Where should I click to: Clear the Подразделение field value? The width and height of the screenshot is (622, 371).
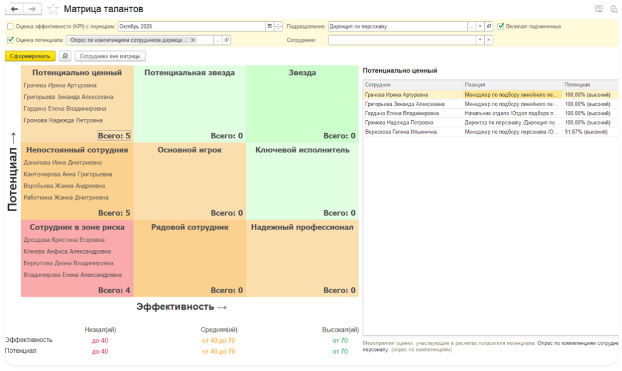tap(480, 27)
